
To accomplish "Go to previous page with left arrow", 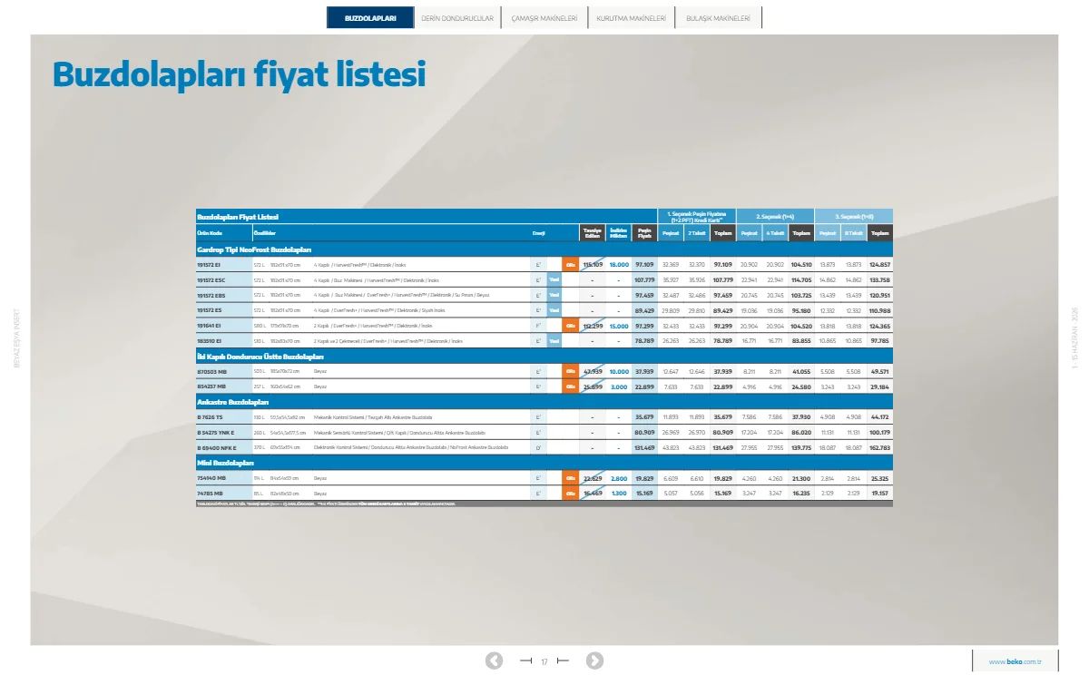I will coord(495,660).
